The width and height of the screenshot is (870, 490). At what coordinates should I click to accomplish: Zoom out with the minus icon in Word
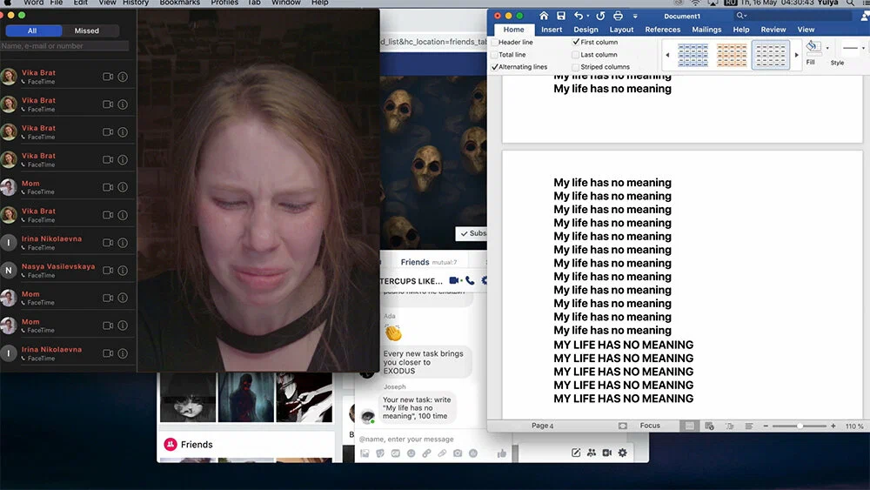766,426
